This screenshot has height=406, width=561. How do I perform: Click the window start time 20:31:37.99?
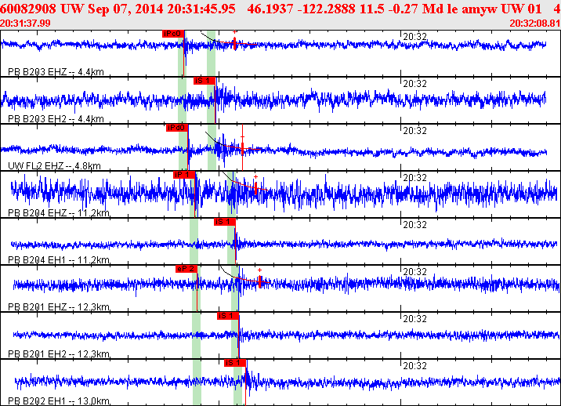pyautogui.click(x=25, y=24)
